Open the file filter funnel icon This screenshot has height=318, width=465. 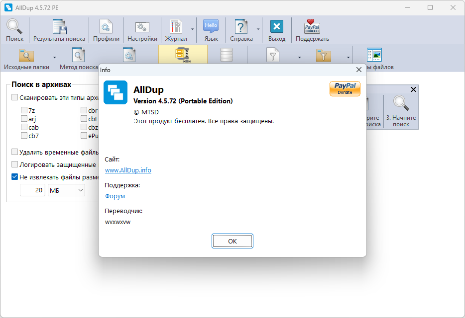point(272,55)
